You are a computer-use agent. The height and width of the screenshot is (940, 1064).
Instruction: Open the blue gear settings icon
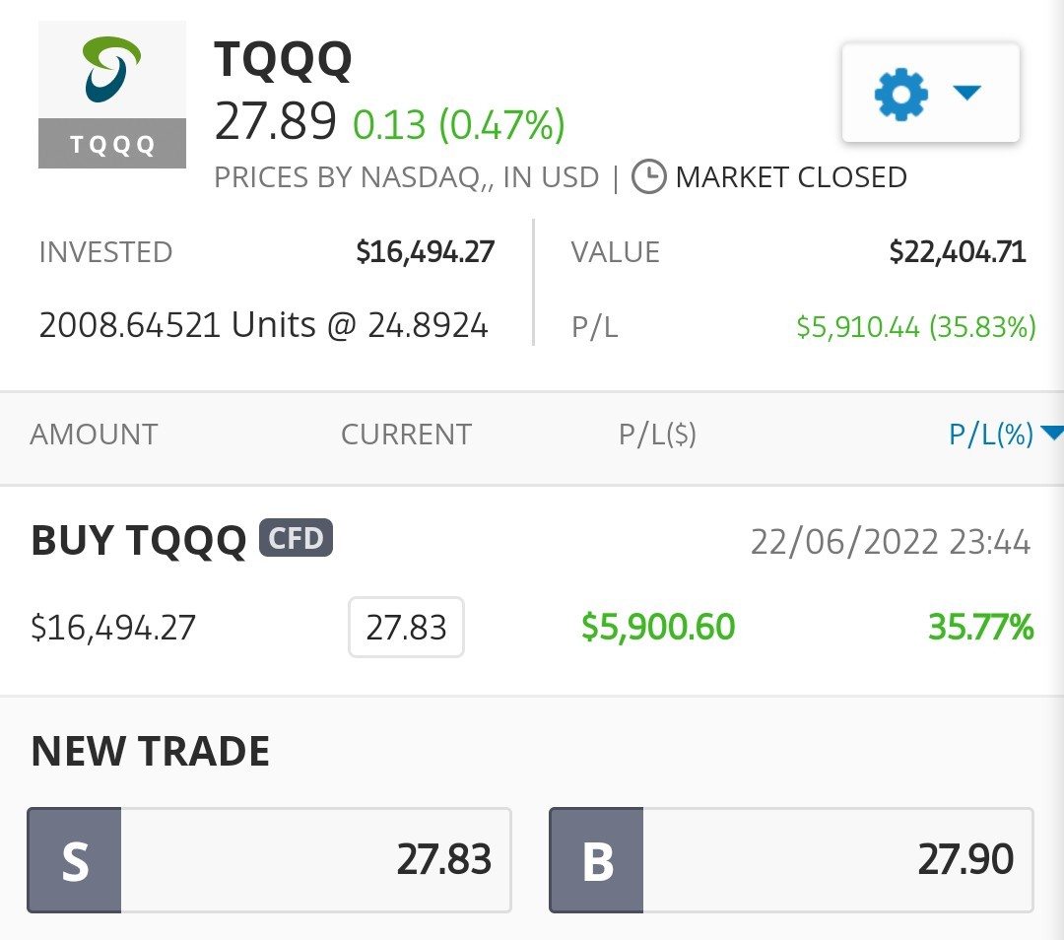[900, 94]
